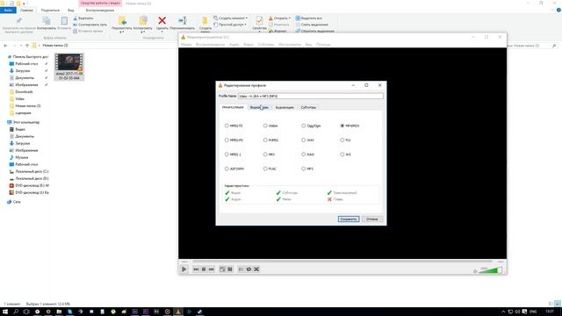Open Explorer Вид ribbon tab
The width and height of the screenshot is (562, 316).
pos(71,11)
